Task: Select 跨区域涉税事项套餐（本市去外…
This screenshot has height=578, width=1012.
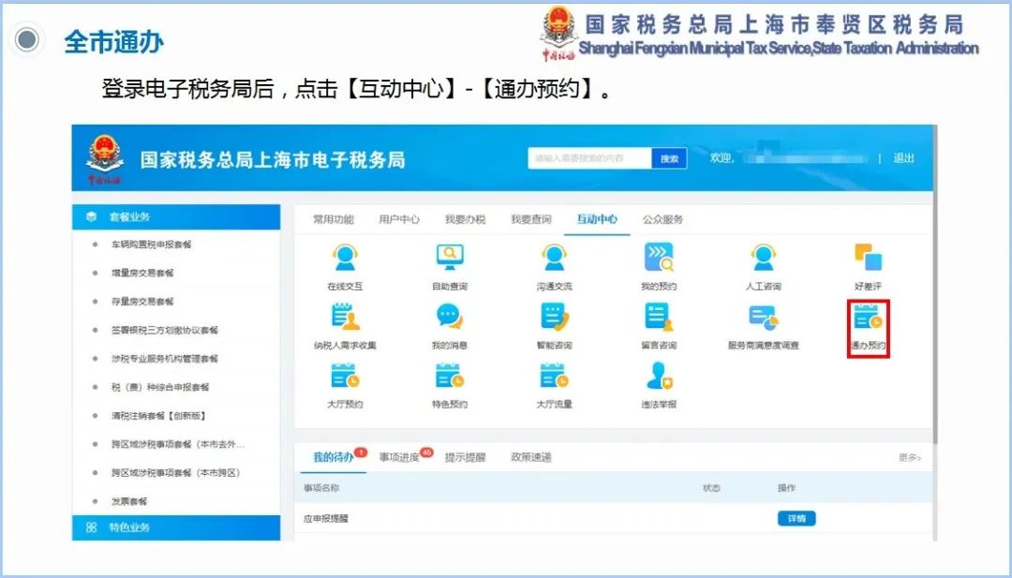Action: (x=177, y=444)
